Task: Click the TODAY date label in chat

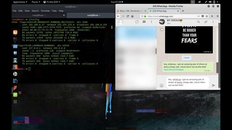Action: tap(186, 58)
